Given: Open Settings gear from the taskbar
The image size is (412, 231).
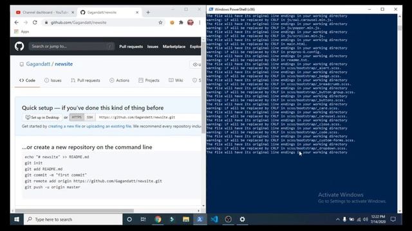Looking at the screenshot, I should click(242, 219).
